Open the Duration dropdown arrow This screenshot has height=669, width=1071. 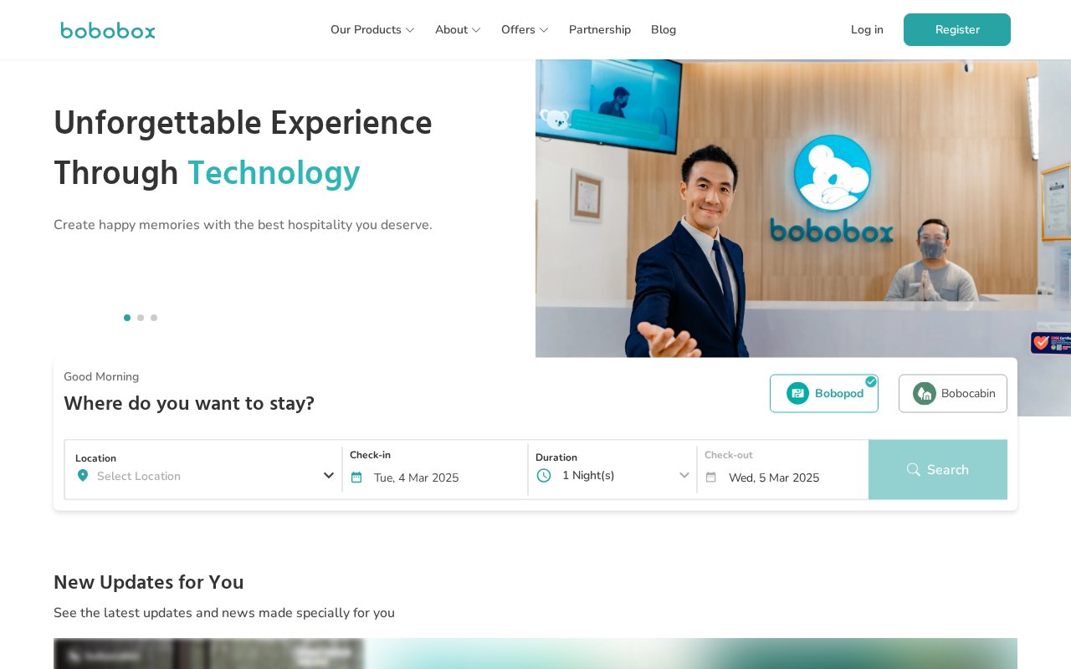pos(684,475)
